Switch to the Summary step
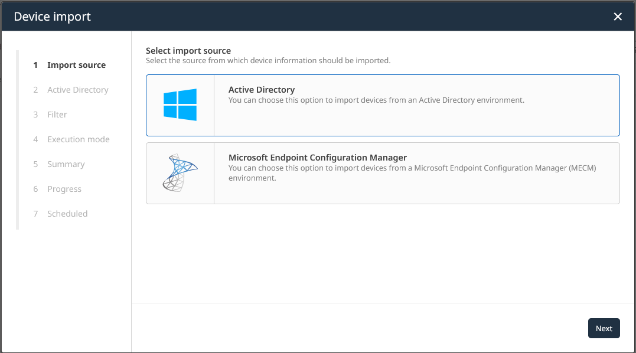This screenshot has height=353, width=636. [x=66, y=164]
